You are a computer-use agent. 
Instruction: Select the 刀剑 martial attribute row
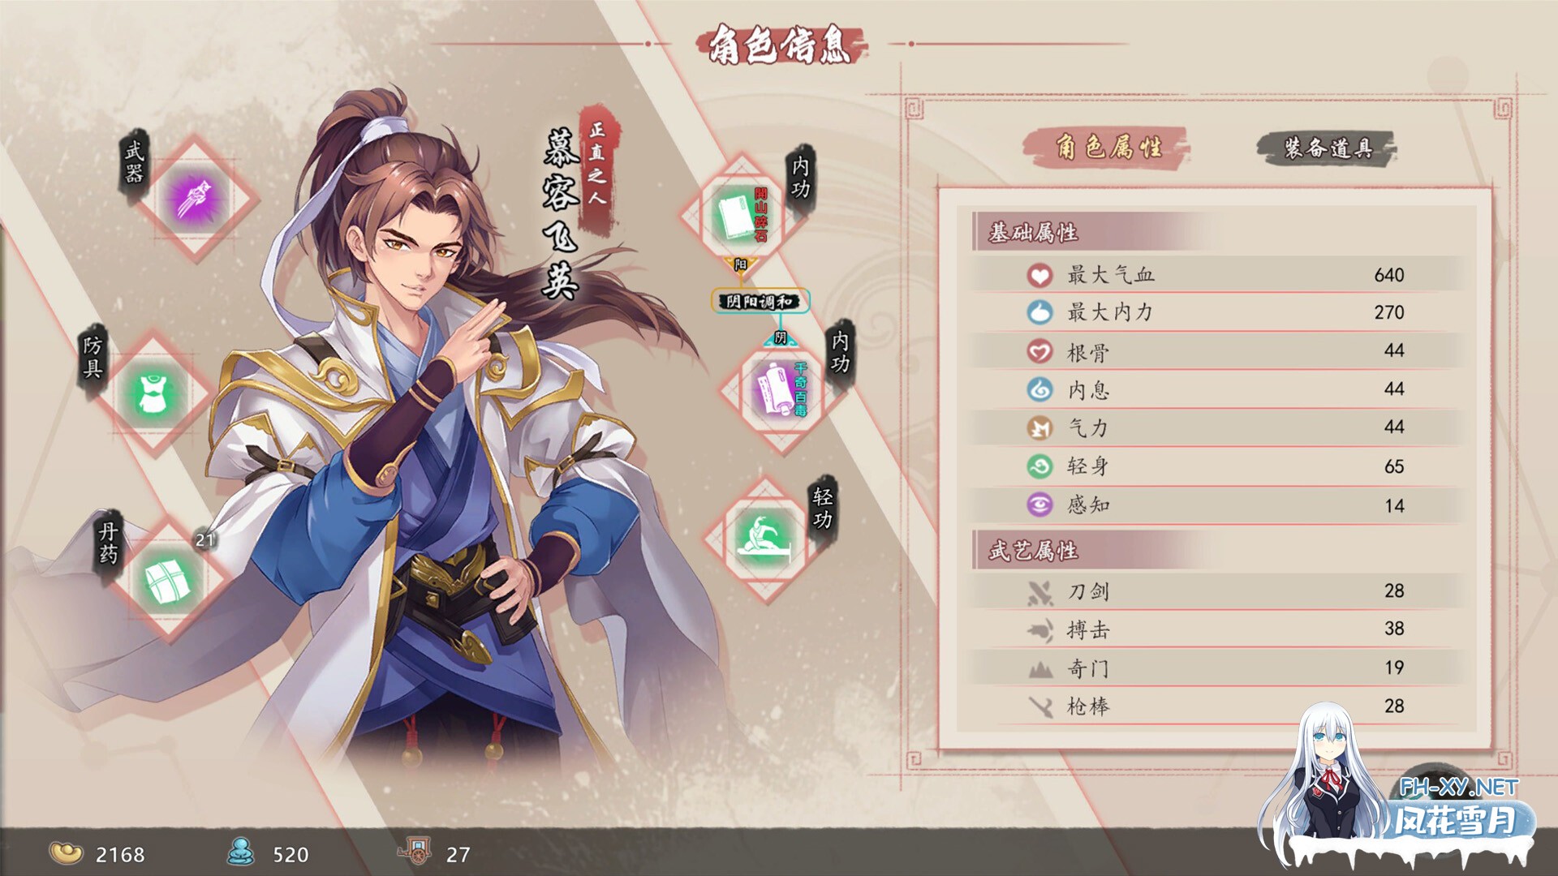tap(1217, 591)
